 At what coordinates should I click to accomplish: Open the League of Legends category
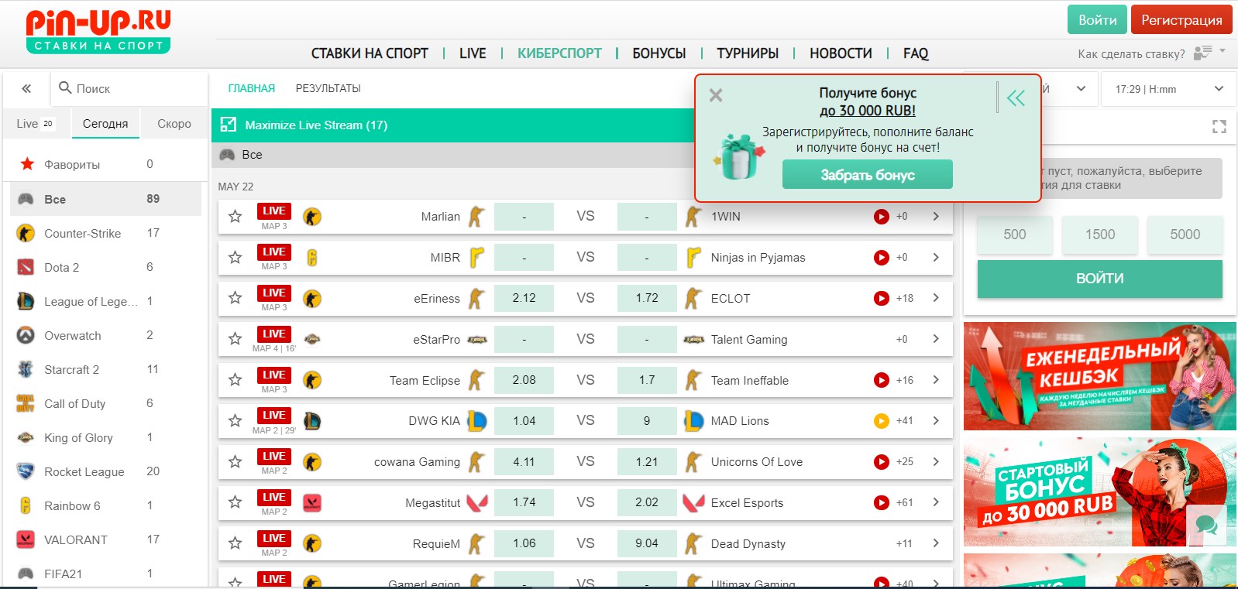pos(105,301)
